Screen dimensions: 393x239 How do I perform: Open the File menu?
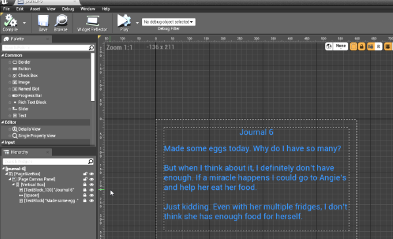tap(7, 9)
